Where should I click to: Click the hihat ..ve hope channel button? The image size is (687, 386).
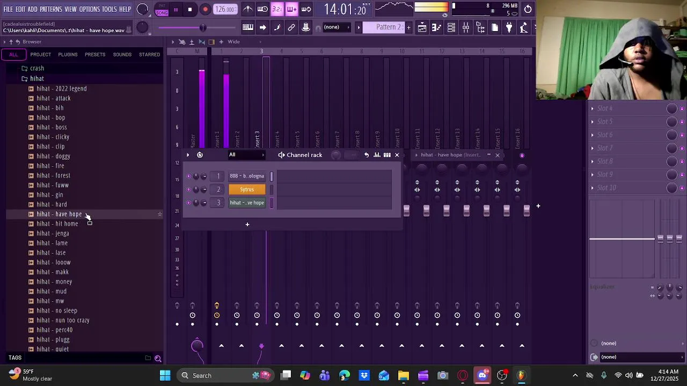click(x=247, y=203)
